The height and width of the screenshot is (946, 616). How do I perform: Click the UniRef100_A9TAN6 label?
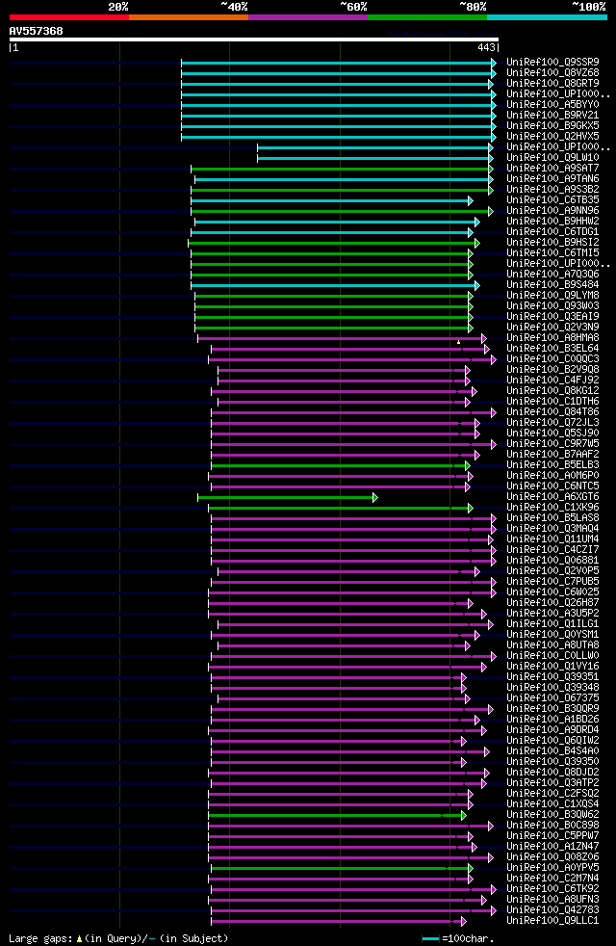[552, 179]
